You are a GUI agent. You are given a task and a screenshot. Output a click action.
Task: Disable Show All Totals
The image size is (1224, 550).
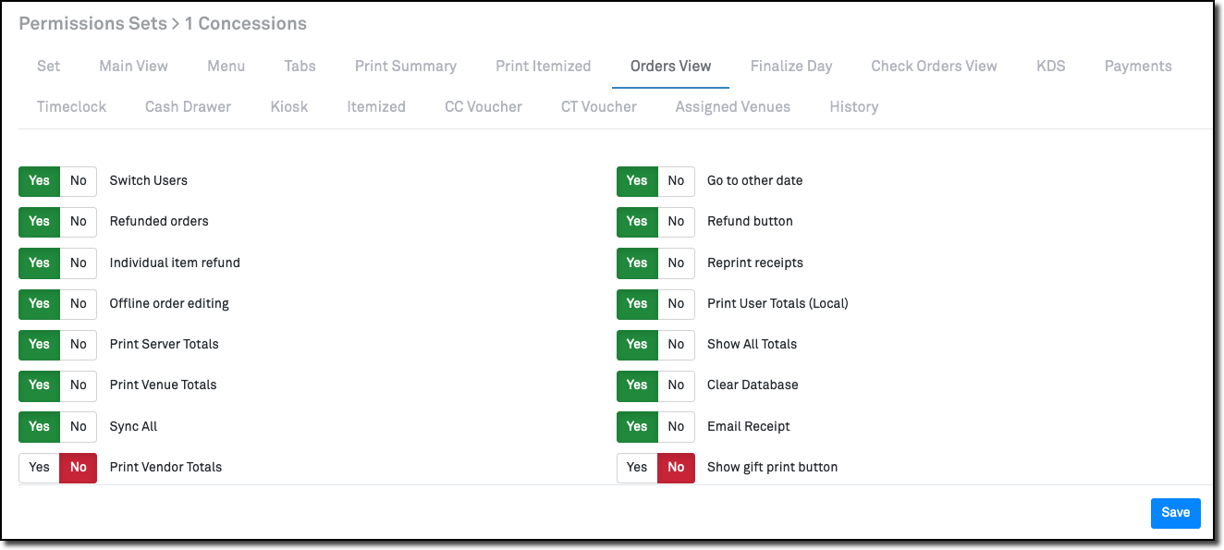tap(676, 345)
